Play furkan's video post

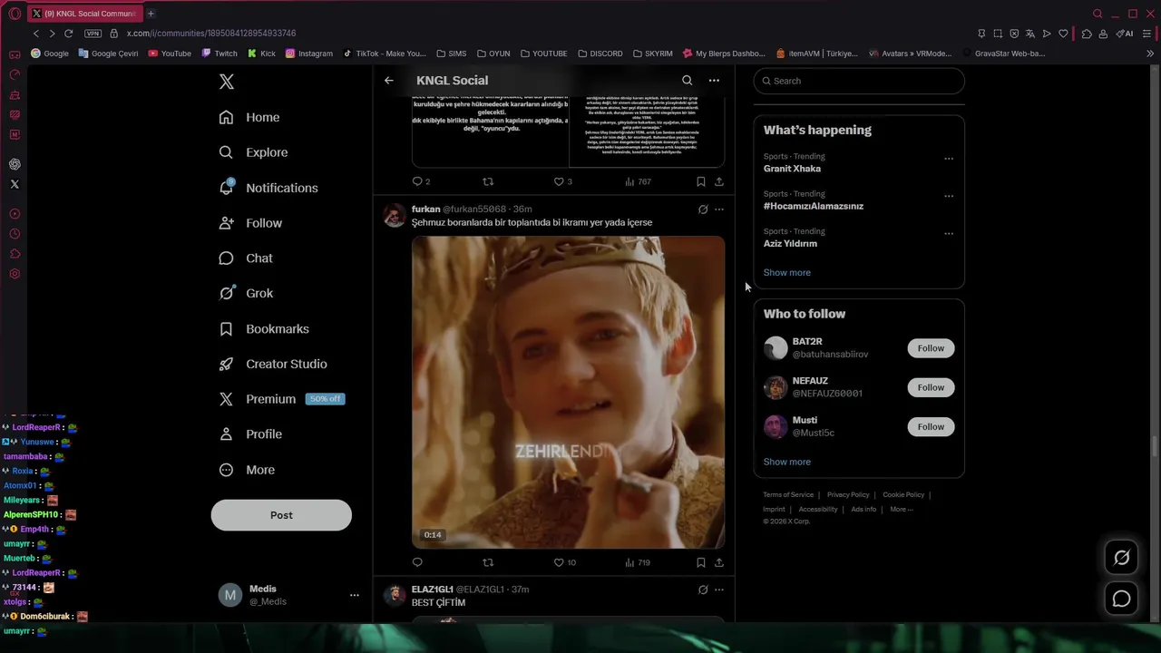(x=569, y=393)
